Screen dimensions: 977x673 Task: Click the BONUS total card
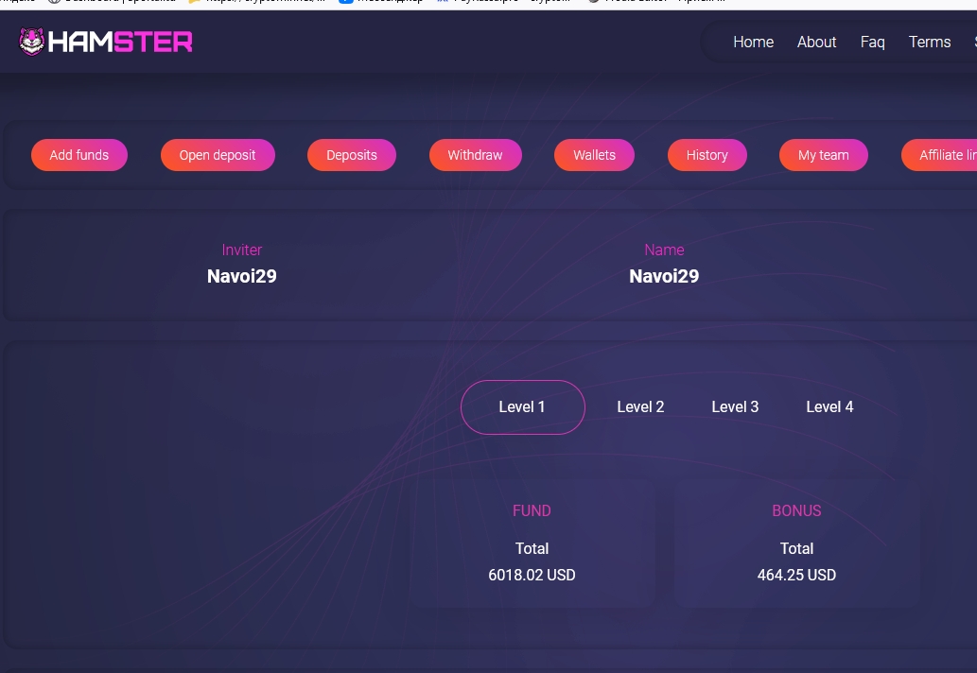coord(796,544)
